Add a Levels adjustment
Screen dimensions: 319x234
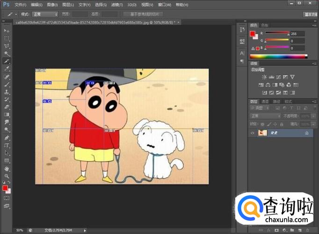pos(271,77)
